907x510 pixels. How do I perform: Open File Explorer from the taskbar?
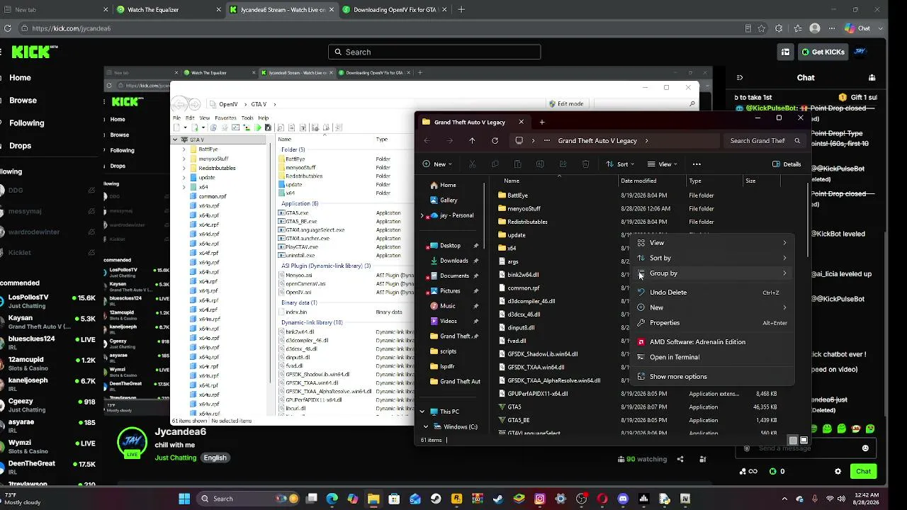pyautogui.click(x=373, y=499)
